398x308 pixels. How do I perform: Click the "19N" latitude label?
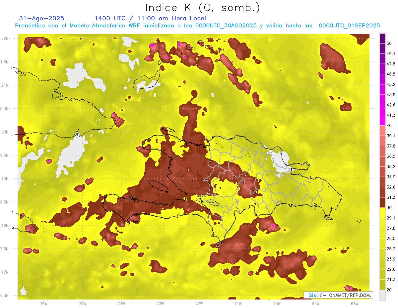coord(5,179)
